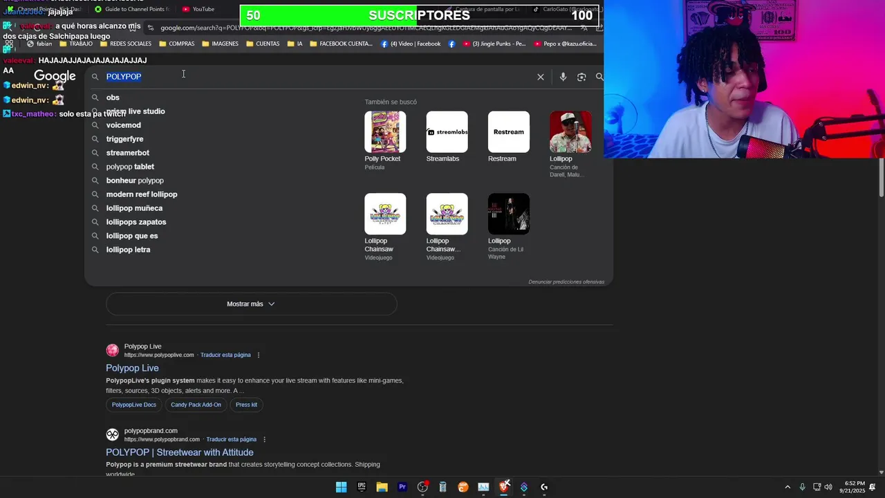
Task: Select the 'polypop tablet' suggestion
Action: (130, 167)
